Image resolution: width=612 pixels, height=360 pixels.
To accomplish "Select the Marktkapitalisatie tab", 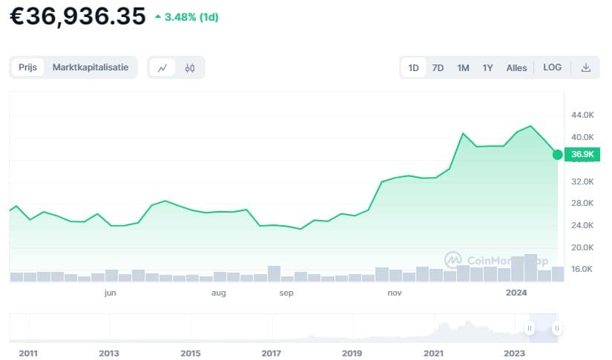I will [91, 67].
